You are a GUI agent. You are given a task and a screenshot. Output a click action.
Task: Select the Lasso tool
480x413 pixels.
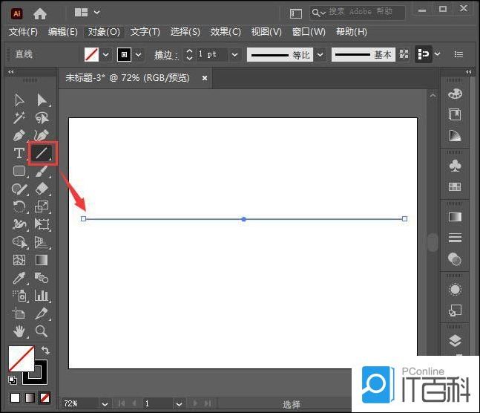pos(42,118)
